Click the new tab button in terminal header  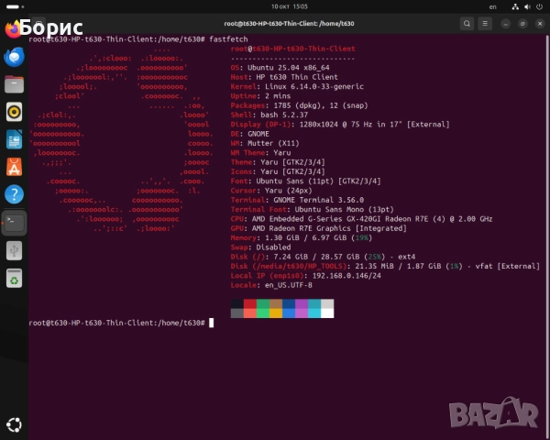38,21
